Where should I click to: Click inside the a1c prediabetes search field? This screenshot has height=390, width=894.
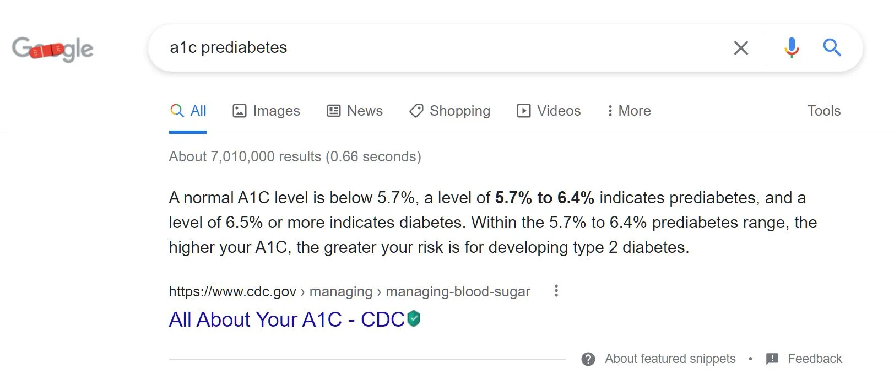click(x=441, y=48)
